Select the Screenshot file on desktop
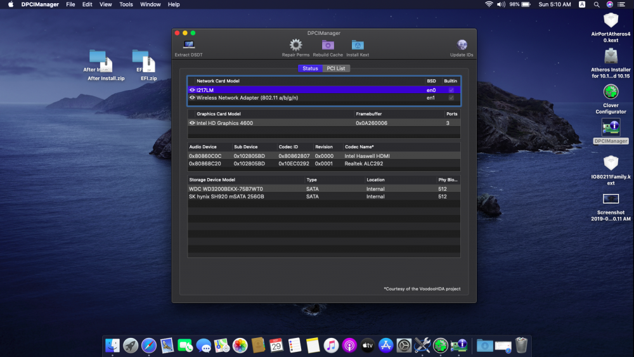 coord(611,207)
